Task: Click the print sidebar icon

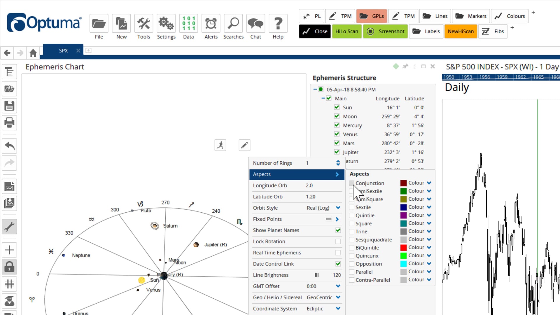Action: 9,123
